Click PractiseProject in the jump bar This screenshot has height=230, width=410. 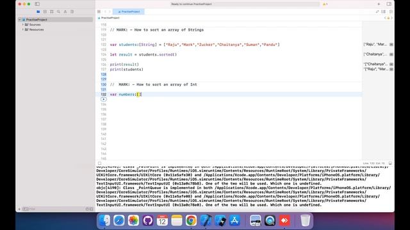coord(110,18)
